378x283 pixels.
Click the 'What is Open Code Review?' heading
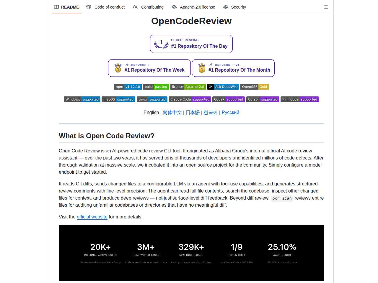(x=107, y=136)
